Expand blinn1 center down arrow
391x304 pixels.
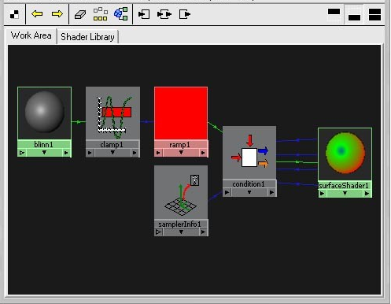point(44,153)
